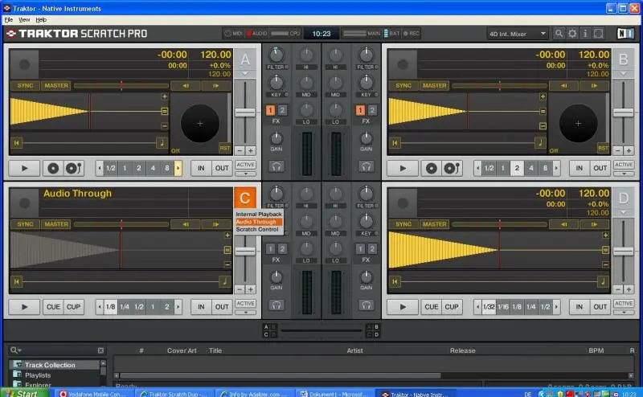Expand the ACTIVE loop dropdown on Deck A
The image size is (643, 397).
point(245,172)
